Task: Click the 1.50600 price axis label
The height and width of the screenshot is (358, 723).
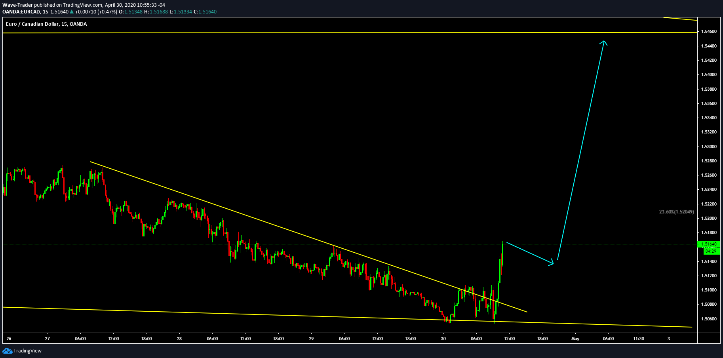Action: pos(709,319)
